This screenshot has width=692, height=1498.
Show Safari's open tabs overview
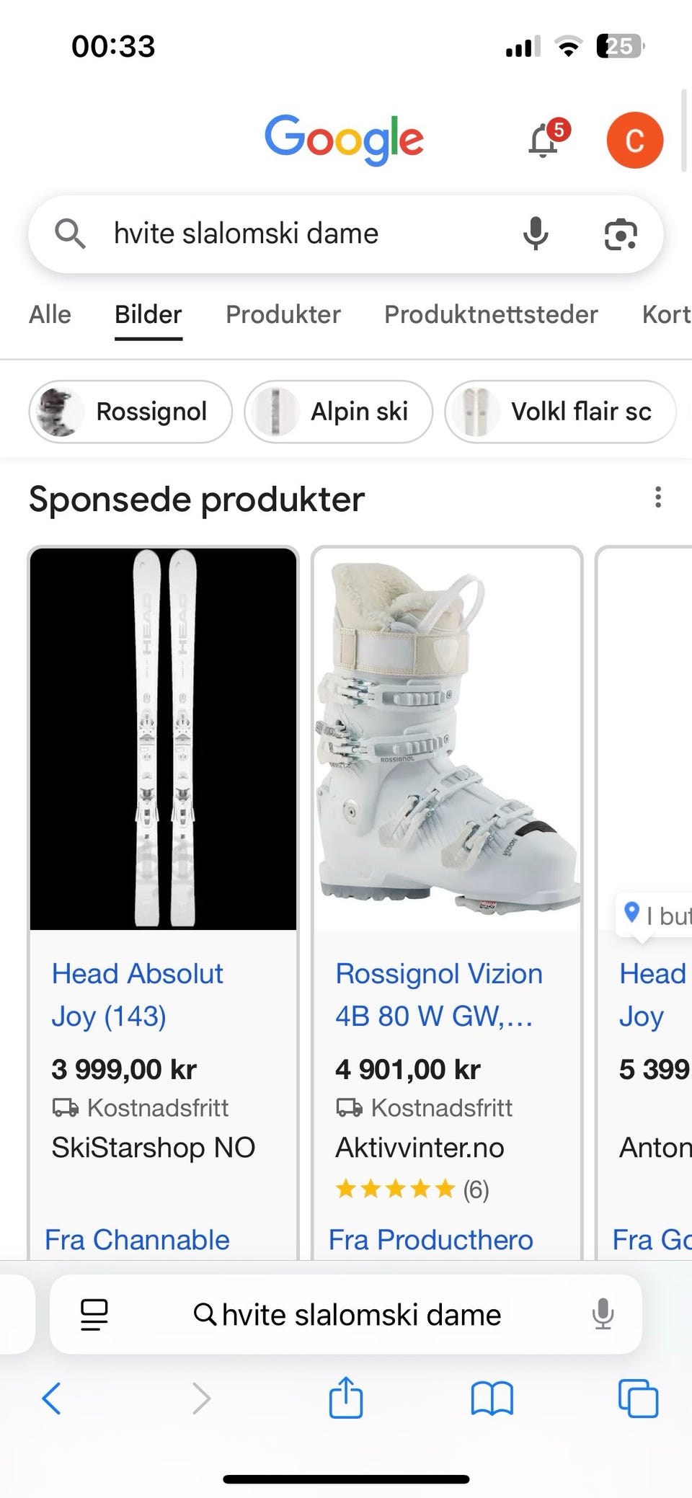tap(638, 1399)
